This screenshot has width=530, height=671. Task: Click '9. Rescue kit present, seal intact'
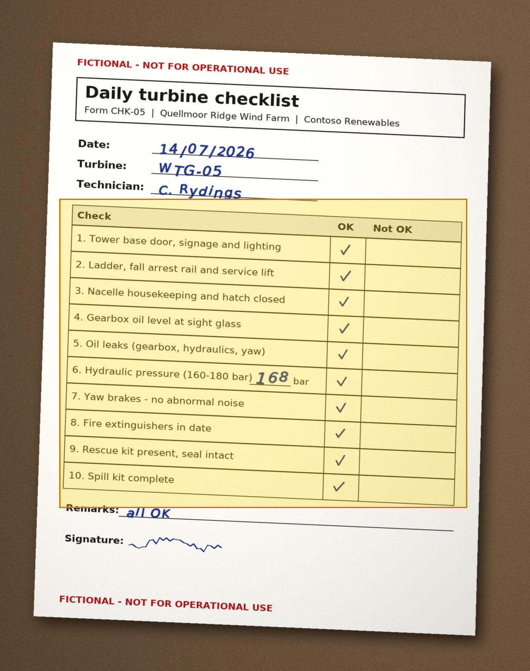(x=151, y=452)
